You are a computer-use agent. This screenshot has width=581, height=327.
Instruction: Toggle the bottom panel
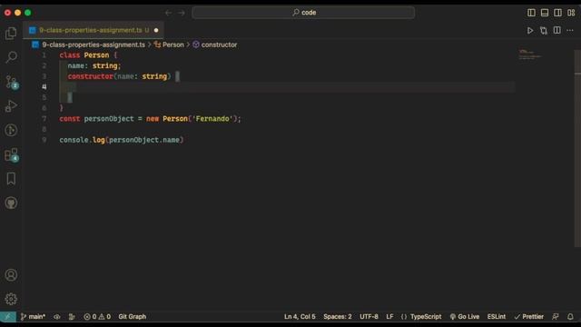click(x=545, y=13)
